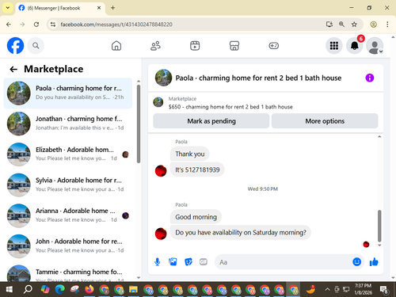Open the Chrome profile icon
Viewport: 396px width, 297px height.
(x=373, y=25)
